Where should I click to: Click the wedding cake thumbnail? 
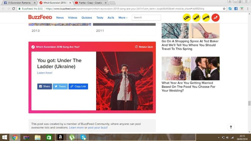(176, 68)
